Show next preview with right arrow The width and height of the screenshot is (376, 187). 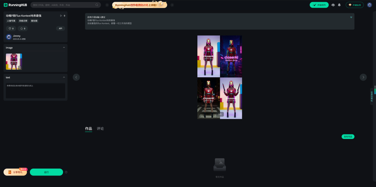[363, 77]
